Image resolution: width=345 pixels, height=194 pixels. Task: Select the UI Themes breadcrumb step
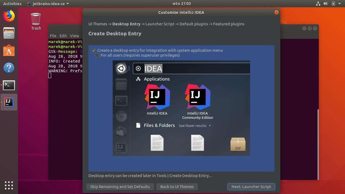coord(98,24)
